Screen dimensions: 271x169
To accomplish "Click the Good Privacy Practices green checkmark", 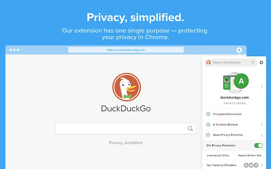I will pyautogui.click(x=208, y=135).
